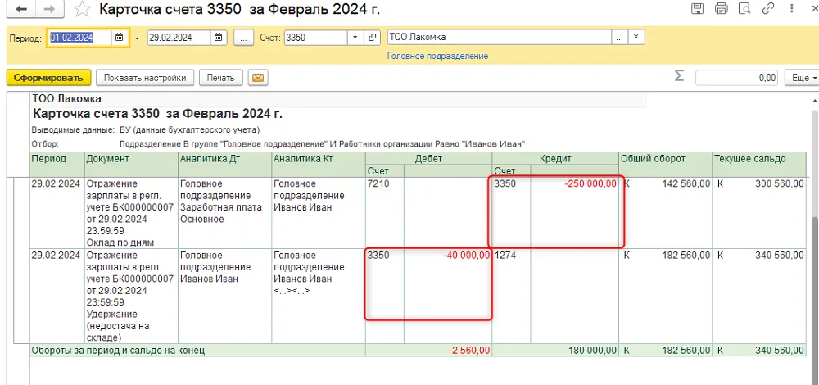This screenshot has width=819, height=385.
Task: Open organization selection ellipsis next to ТОО Лакомка
Action: [x=619, y=38]
